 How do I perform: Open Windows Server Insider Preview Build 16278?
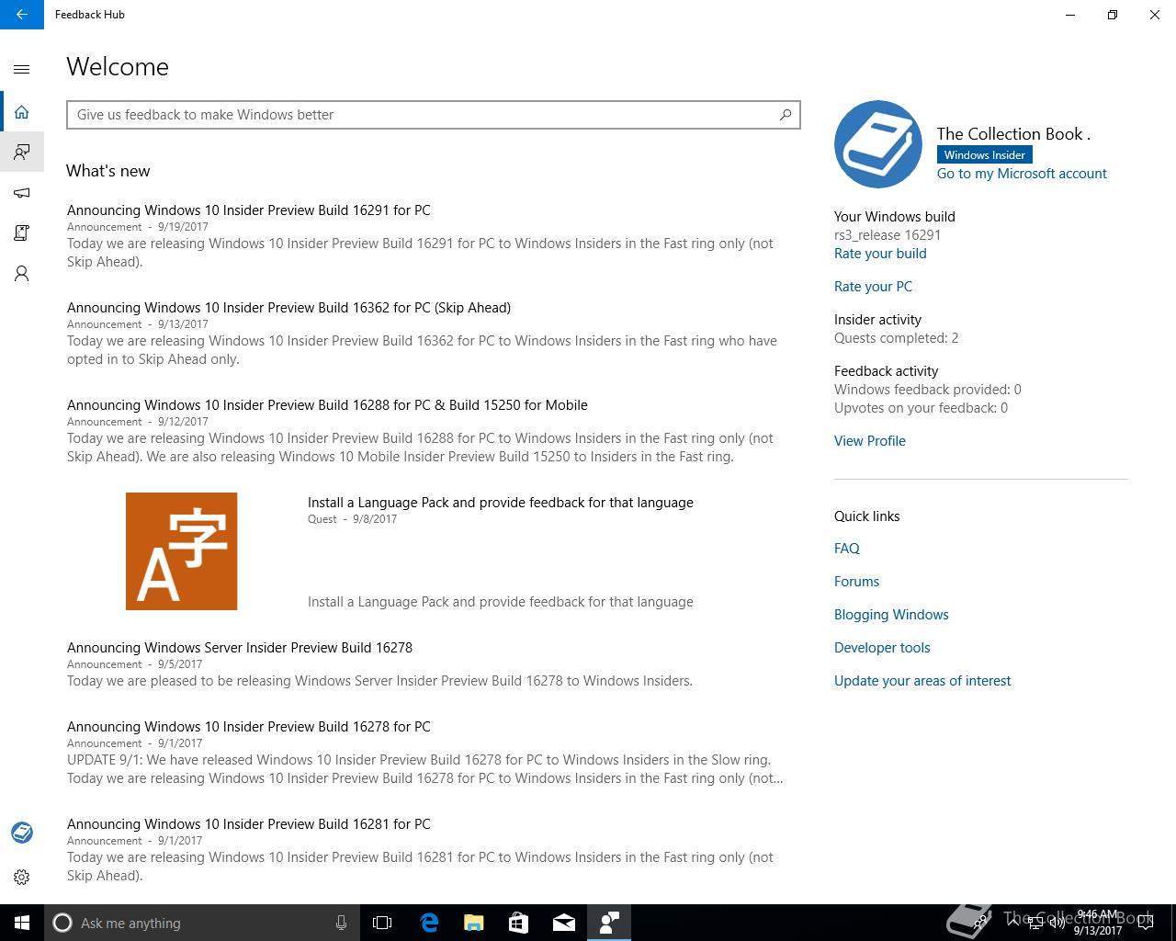click(240, 648)
